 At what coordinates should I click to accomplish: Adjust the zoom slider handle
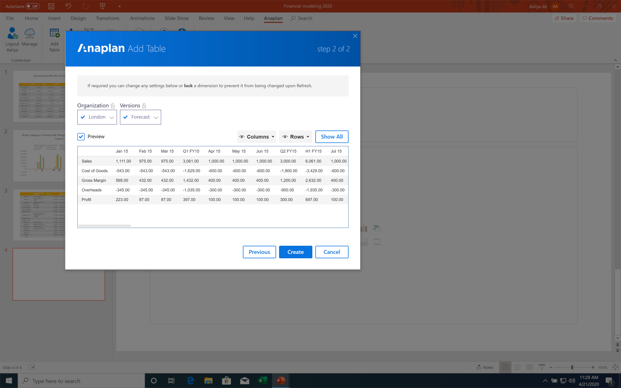572,367
